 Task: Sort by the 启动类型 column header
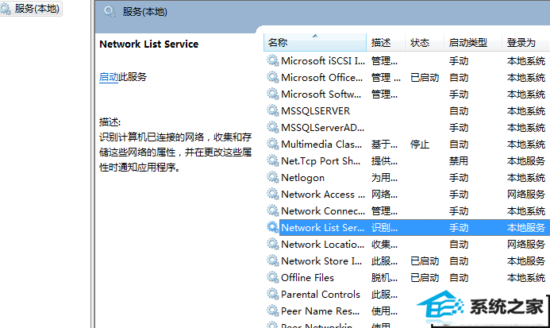pyautogui.click(x=473, y=43)
